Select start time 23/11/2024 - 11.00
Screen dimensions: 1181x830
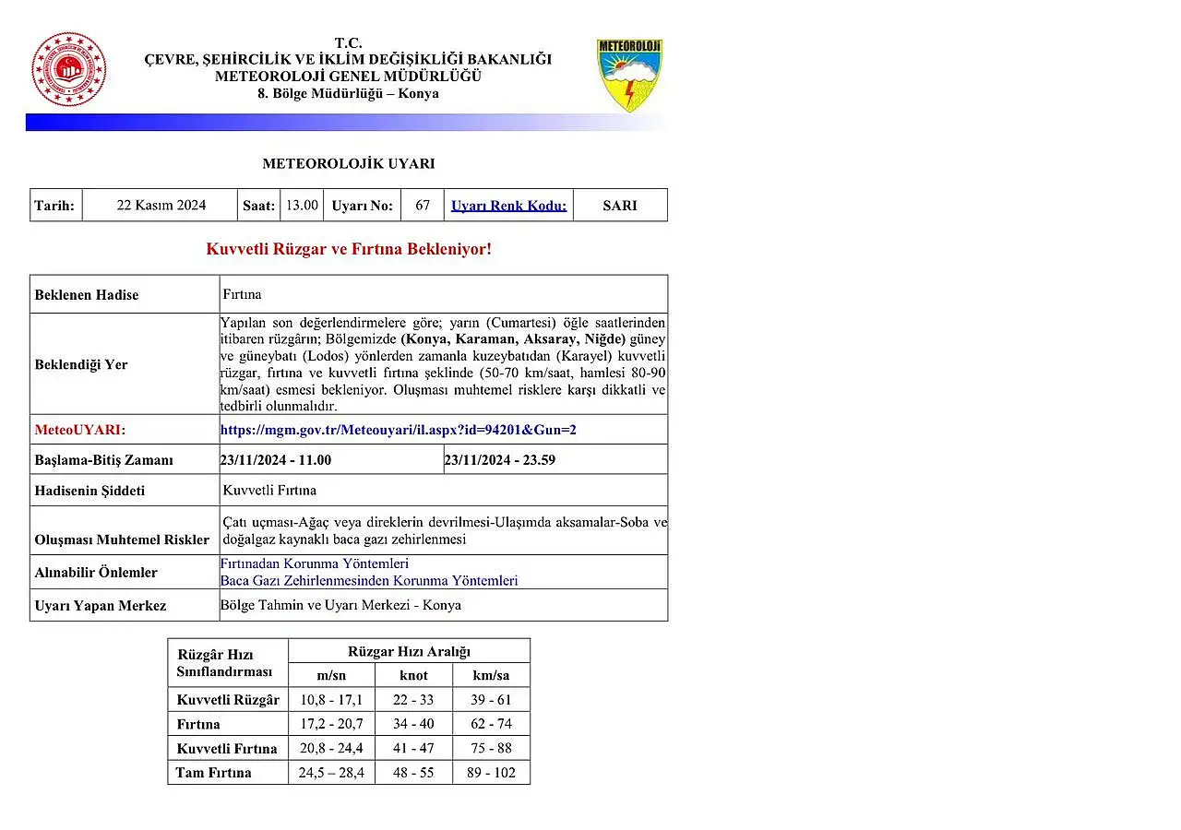point(276,460)
